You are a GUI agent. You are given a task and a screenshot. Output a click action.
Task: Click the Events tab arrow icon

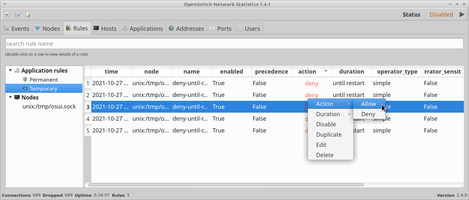[x=6, y=28]
